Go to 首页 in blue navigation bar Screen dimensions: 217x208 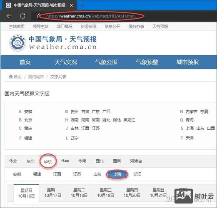25,62
